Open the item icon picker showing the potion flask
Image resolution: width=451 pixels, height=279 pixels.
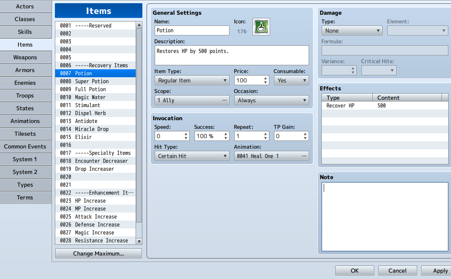pyautogui.click(x=261, y=27)
